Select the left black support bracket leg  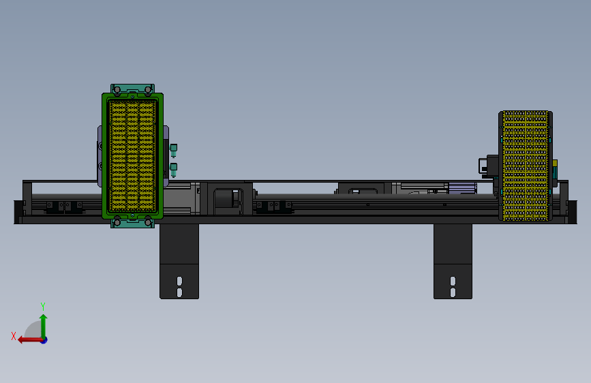pyautogui.click(x=179, y=261)
